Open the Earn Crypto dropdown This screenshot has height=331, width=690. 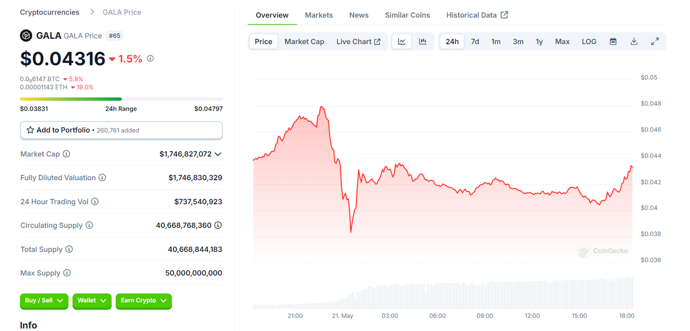pos(143,301)
